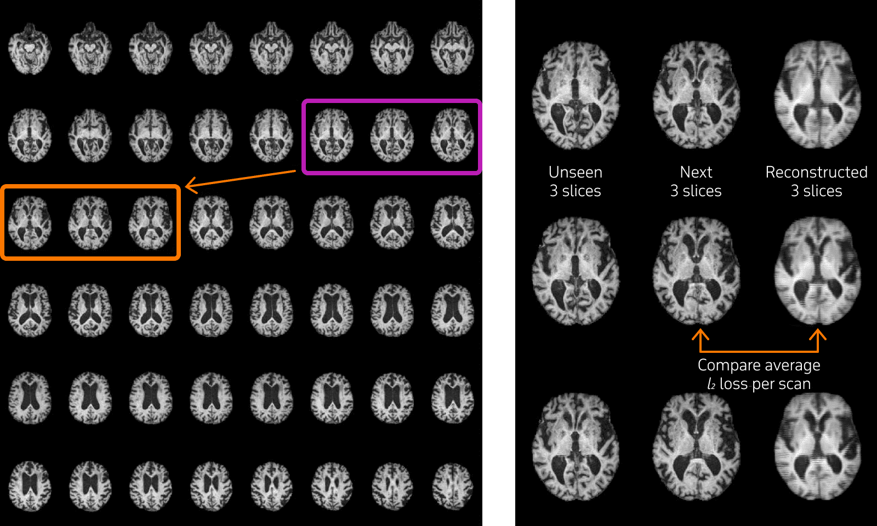This screenshot has width=877, height=526.
Task: Select middle-row slice under Next label
Action: 697,271
